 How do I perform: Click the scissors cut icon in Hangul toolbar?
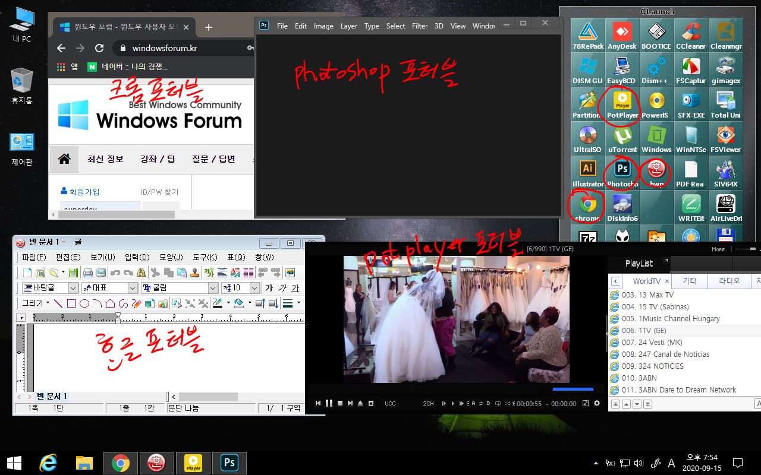tap(155, 273)
